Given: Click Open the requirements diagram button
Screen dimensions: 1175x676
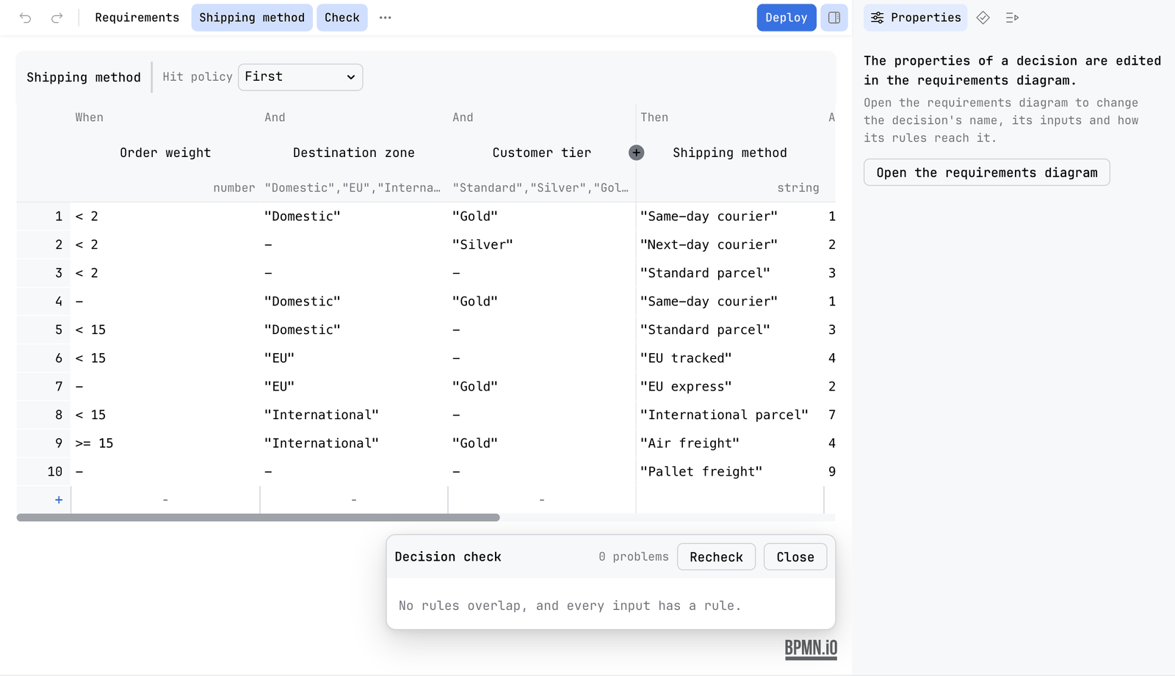Looking at the screenshot, I should click(x=987, y=172).
